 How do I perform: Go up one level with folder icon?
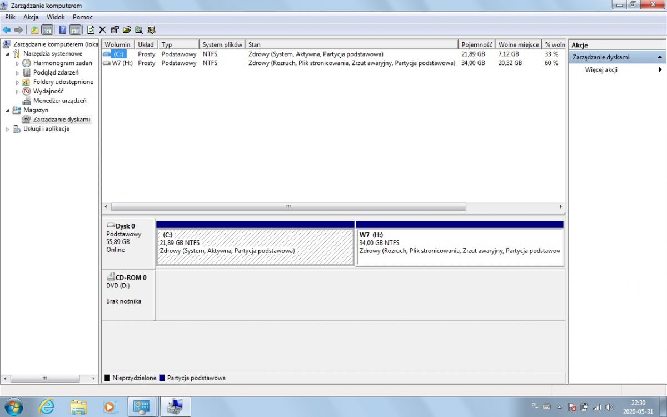(x=34, y=30)
